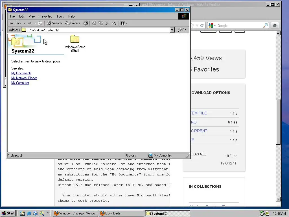This screenshot has height=217, width=289.
Task: Open the Tools menu
Action: click(60, 16)
